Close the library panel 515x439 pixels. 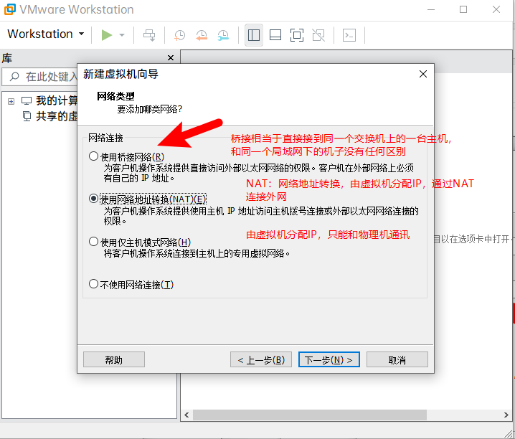coord(171,58)
